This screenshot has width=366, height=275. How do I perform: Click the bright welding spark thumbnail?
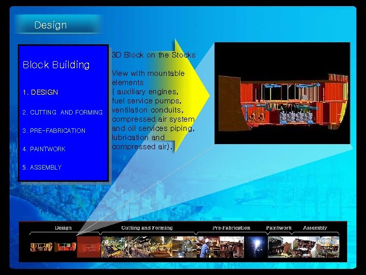(x=256, y=247)
